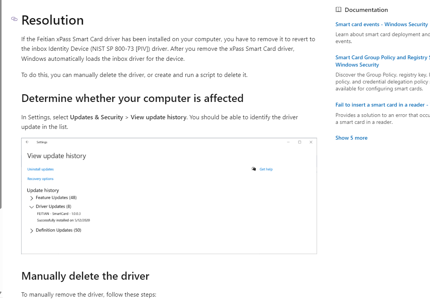Click the book icon next to Documentation
This screenshot has height=307, width=430.
(x=338, y=9)
